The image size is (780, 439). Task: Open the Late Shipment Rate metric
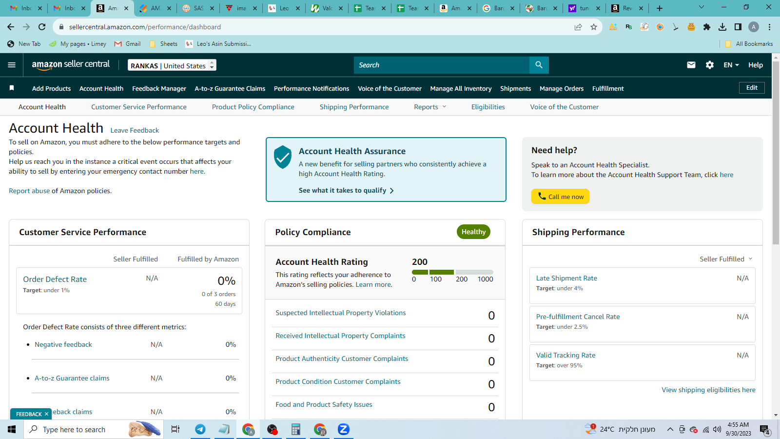click(566, 278)
